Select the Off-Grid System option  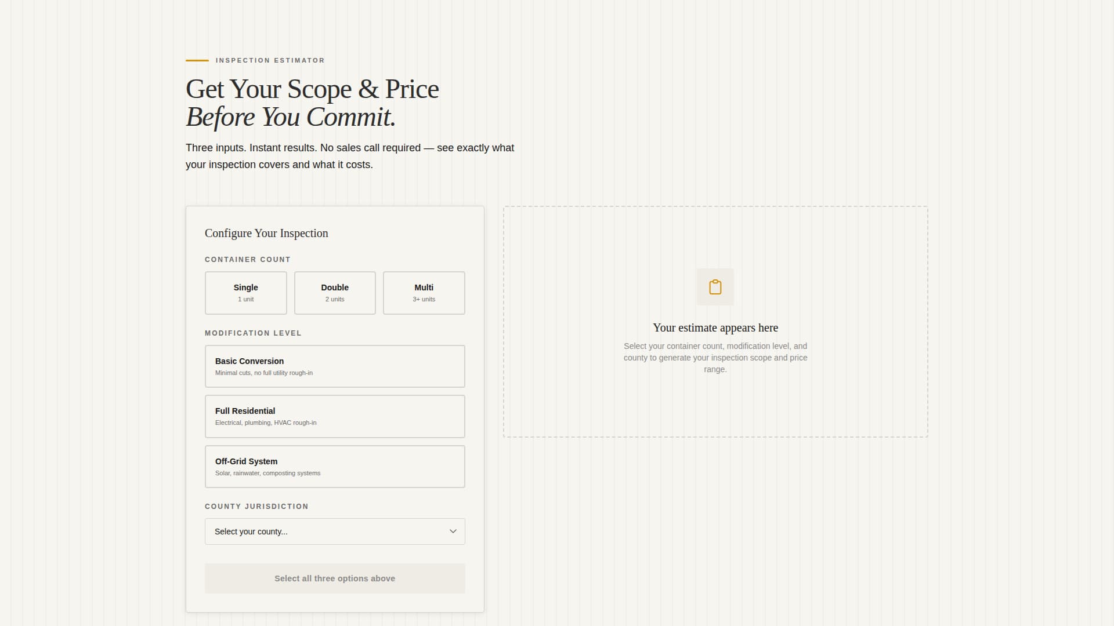[335, 466]
